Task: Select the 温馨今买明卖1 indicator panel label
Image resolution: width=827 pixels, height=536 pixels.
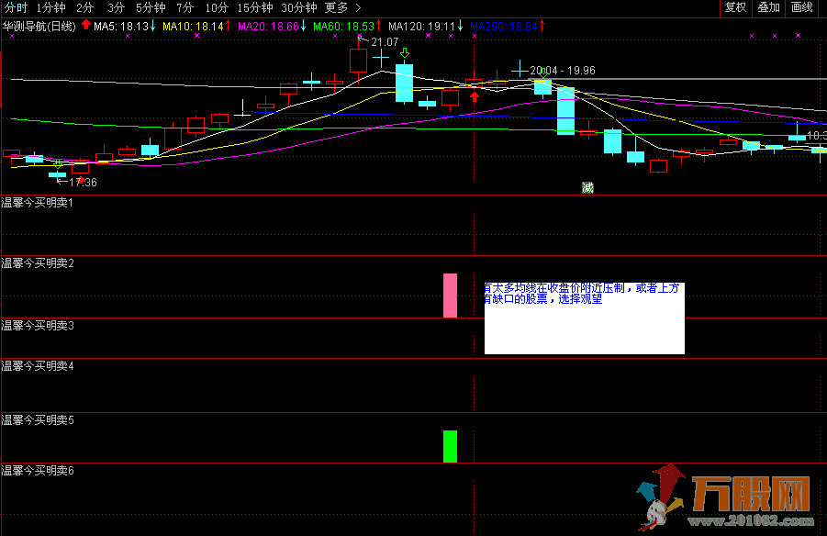Action: [x=38, y=203]
